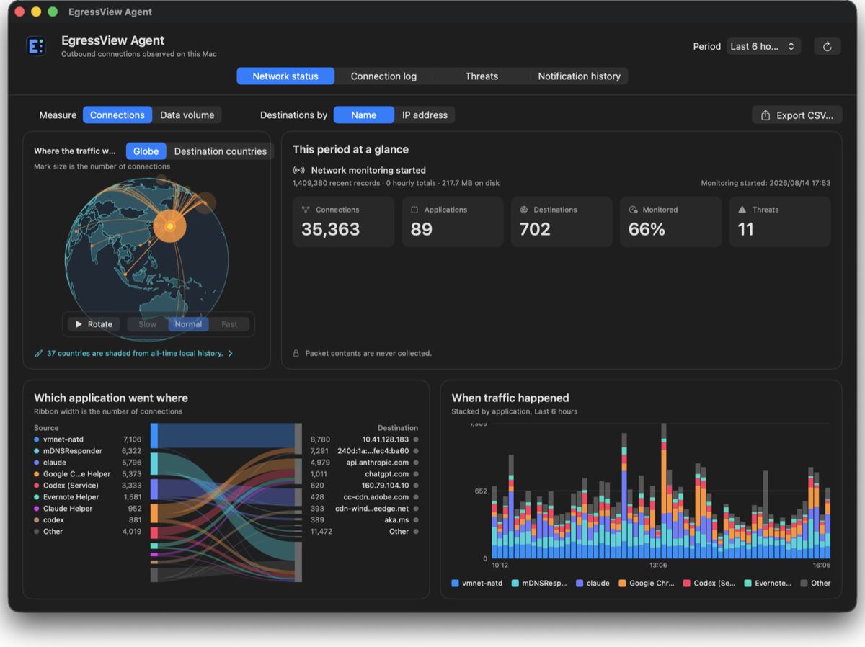Click the Destinations globe icon
The width and height of the screenshot is (865, 647).
(524, 210)
